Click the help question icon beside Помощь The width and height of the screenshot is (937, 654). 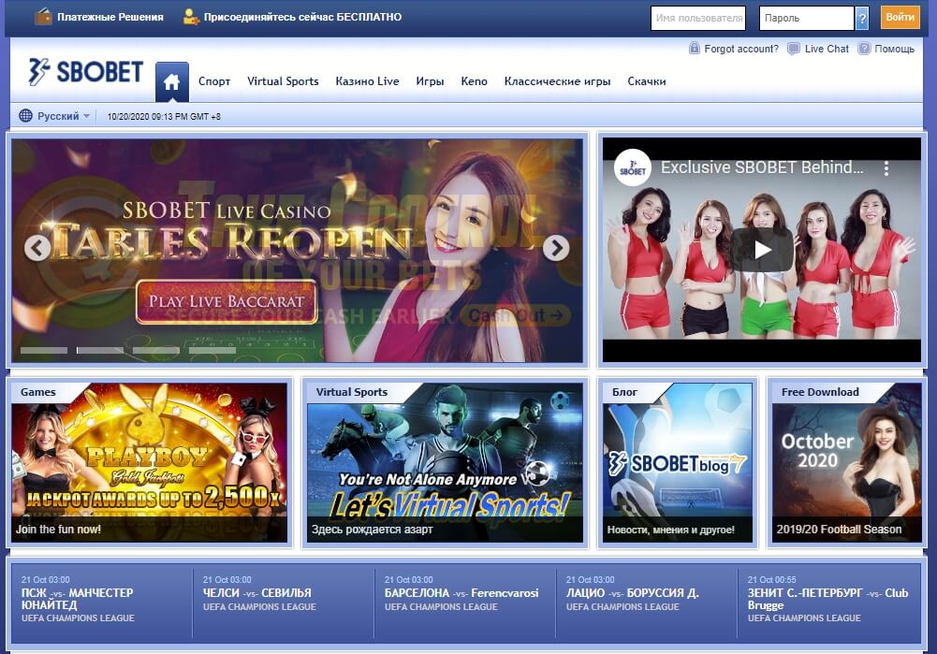click(x=864, y=49)
